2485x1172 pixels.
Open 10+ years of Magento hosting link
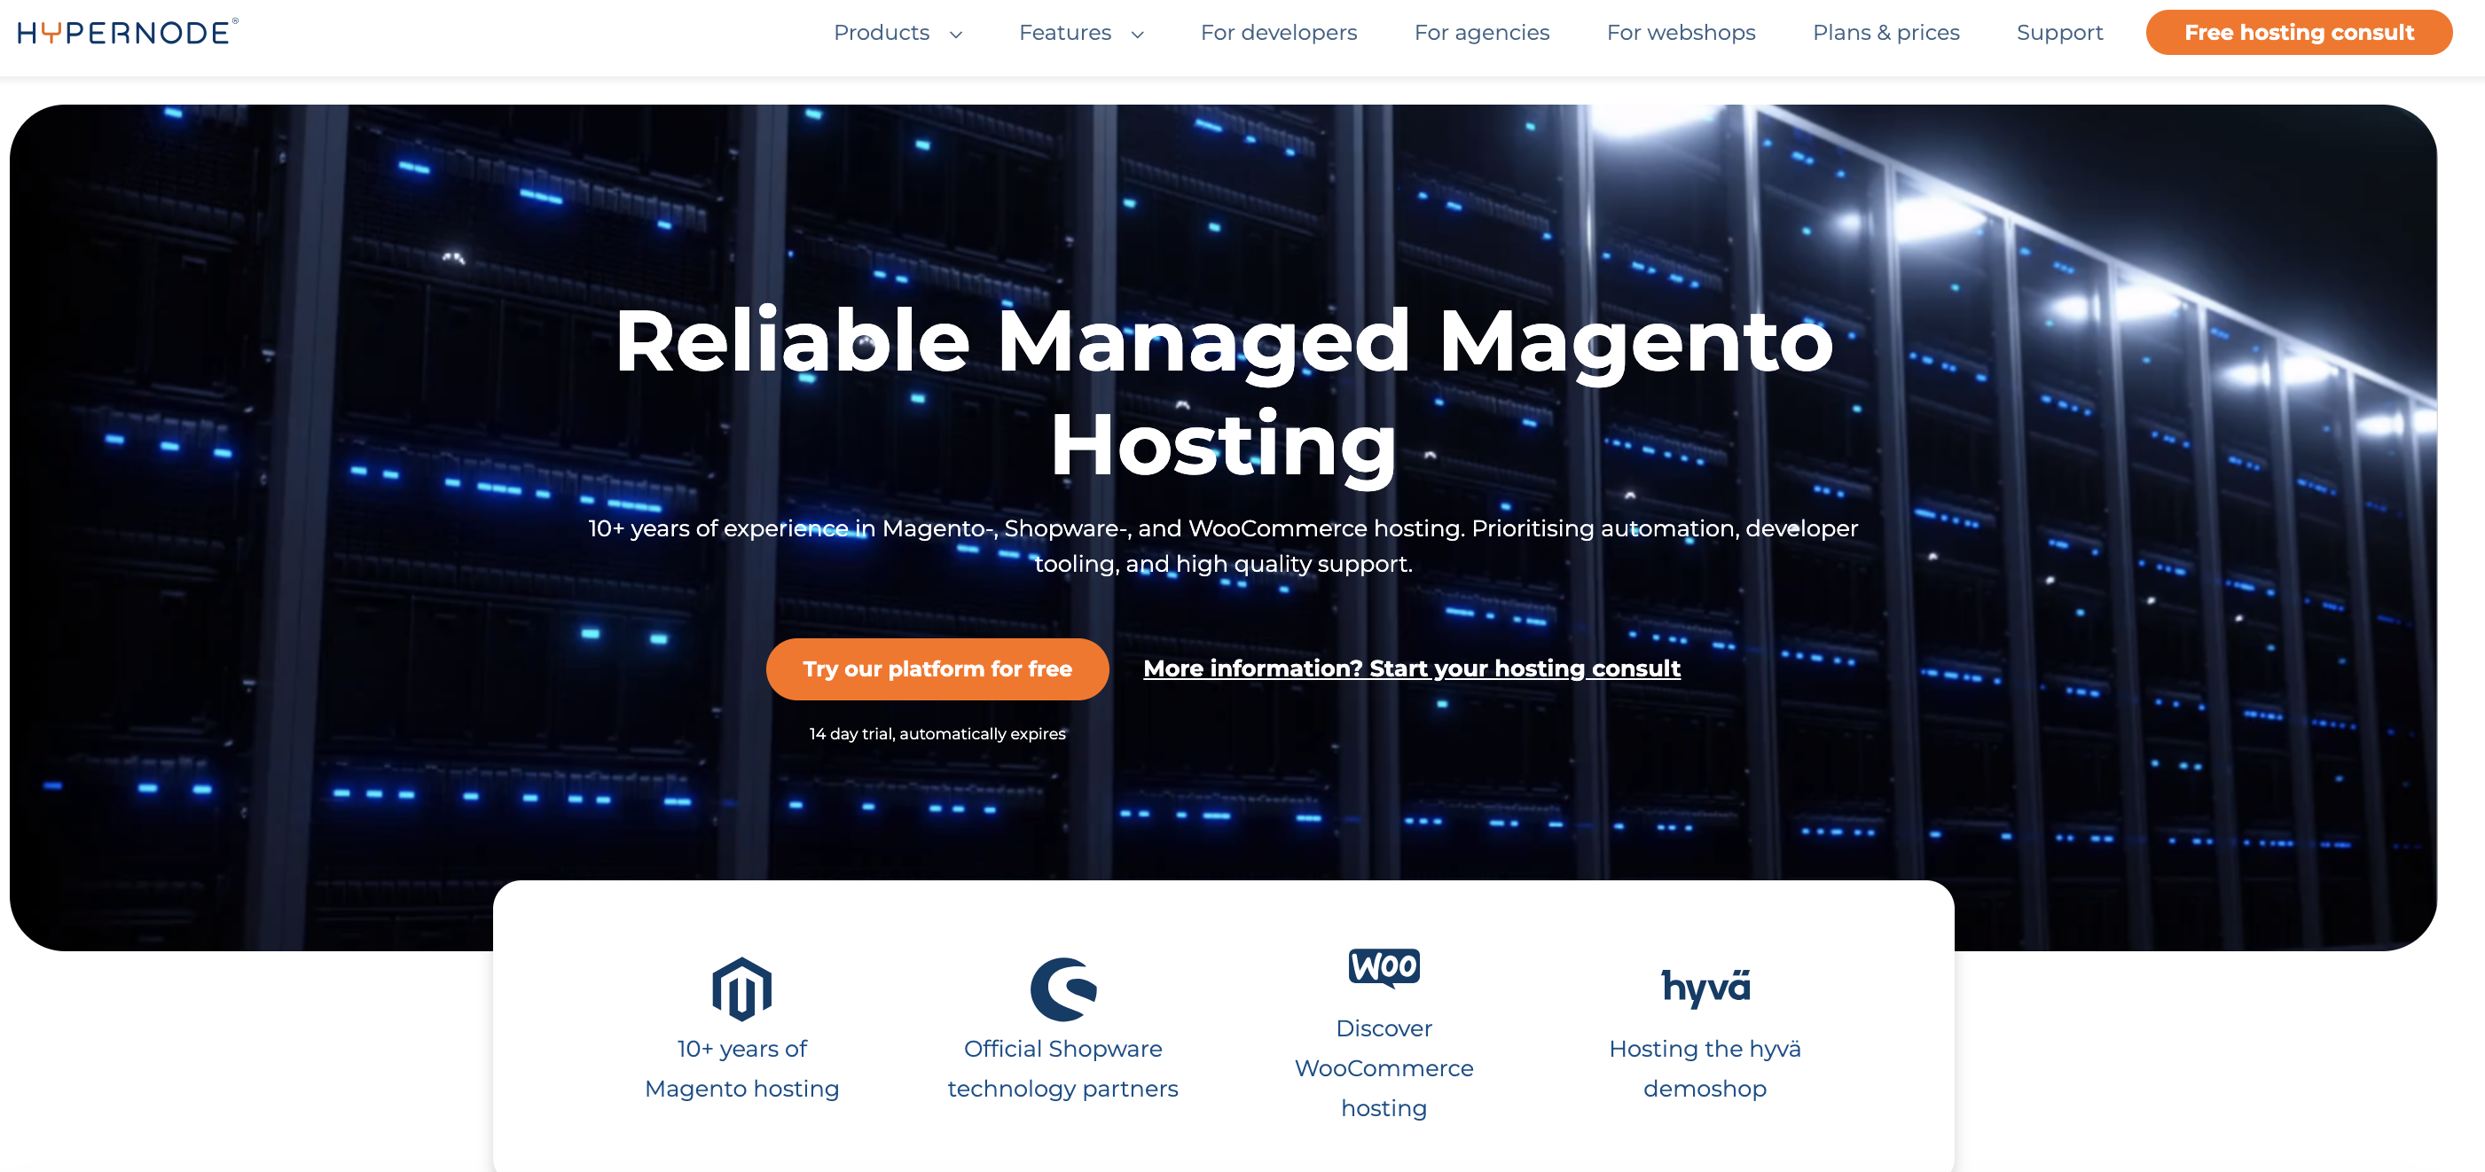click(741, 1069)
